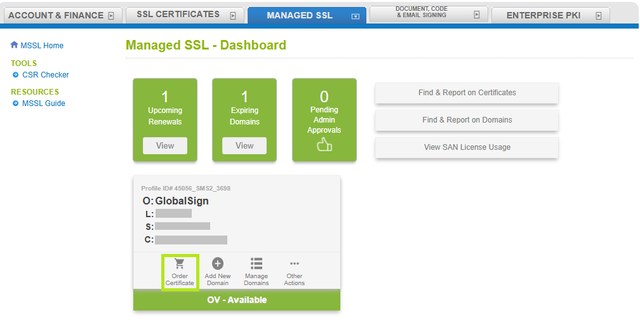This screenshot has width=640, height=320.
Task: Expand the Enterprise PKI tab arrow
Action: (x=598, y=16)
